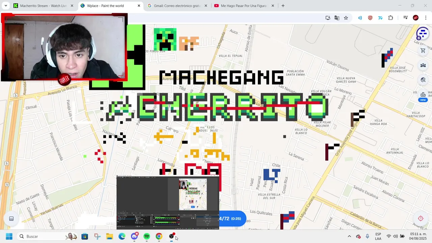The image size is (432, 243).
Task: Click the ESP LAA language indicator
Action: (x=378, y=236)
